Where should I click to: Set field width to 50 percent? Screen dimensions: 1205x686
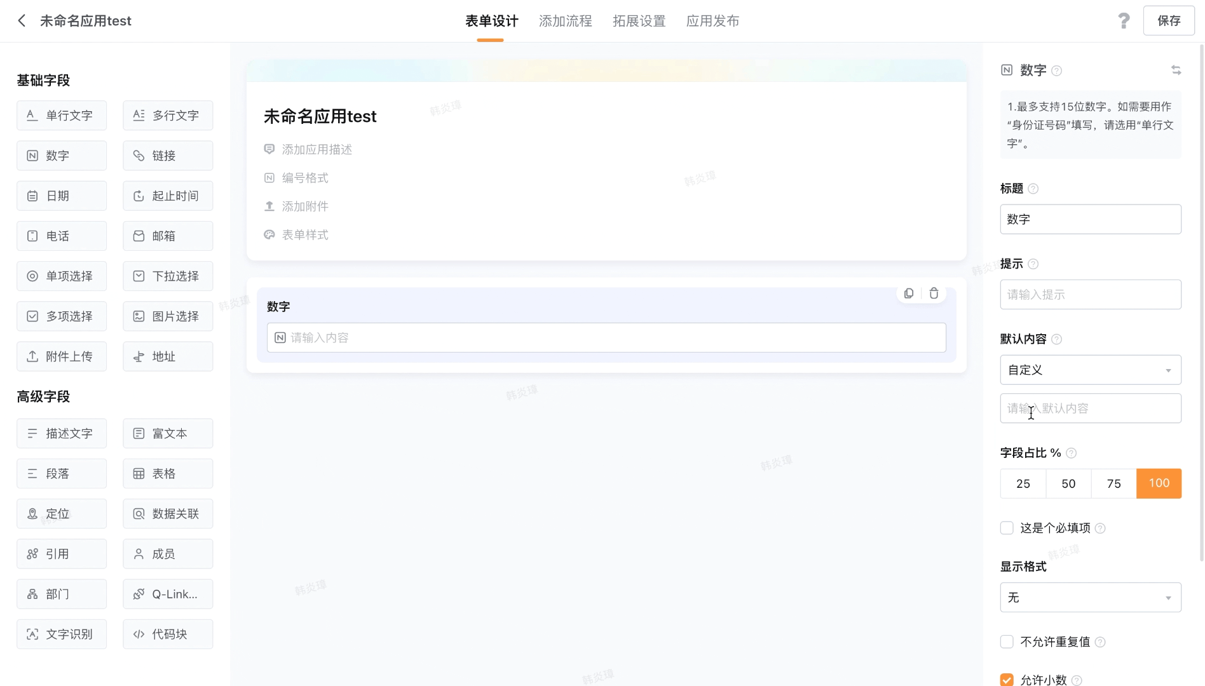pyautogui.click(x=1068, y=483)
